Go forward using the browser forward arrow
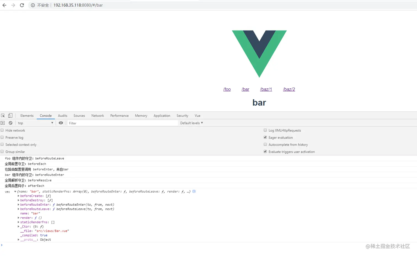This screenshot has height=256, width=417. 13,5
